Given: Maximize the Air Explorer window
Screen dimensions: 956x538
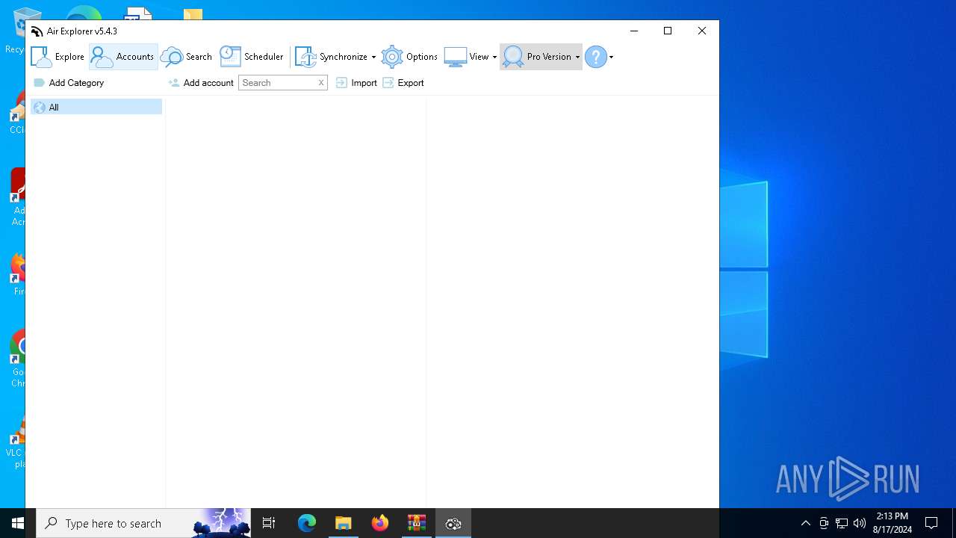Looking at the screenshot, I should click(x=668, y=31).
